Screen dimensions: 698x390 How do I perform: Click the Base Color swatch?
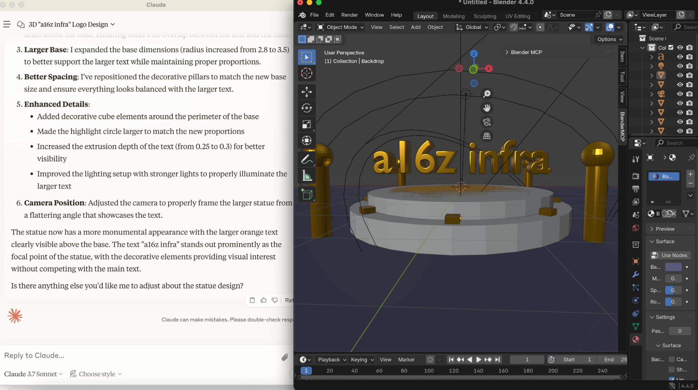pos(673,267)
